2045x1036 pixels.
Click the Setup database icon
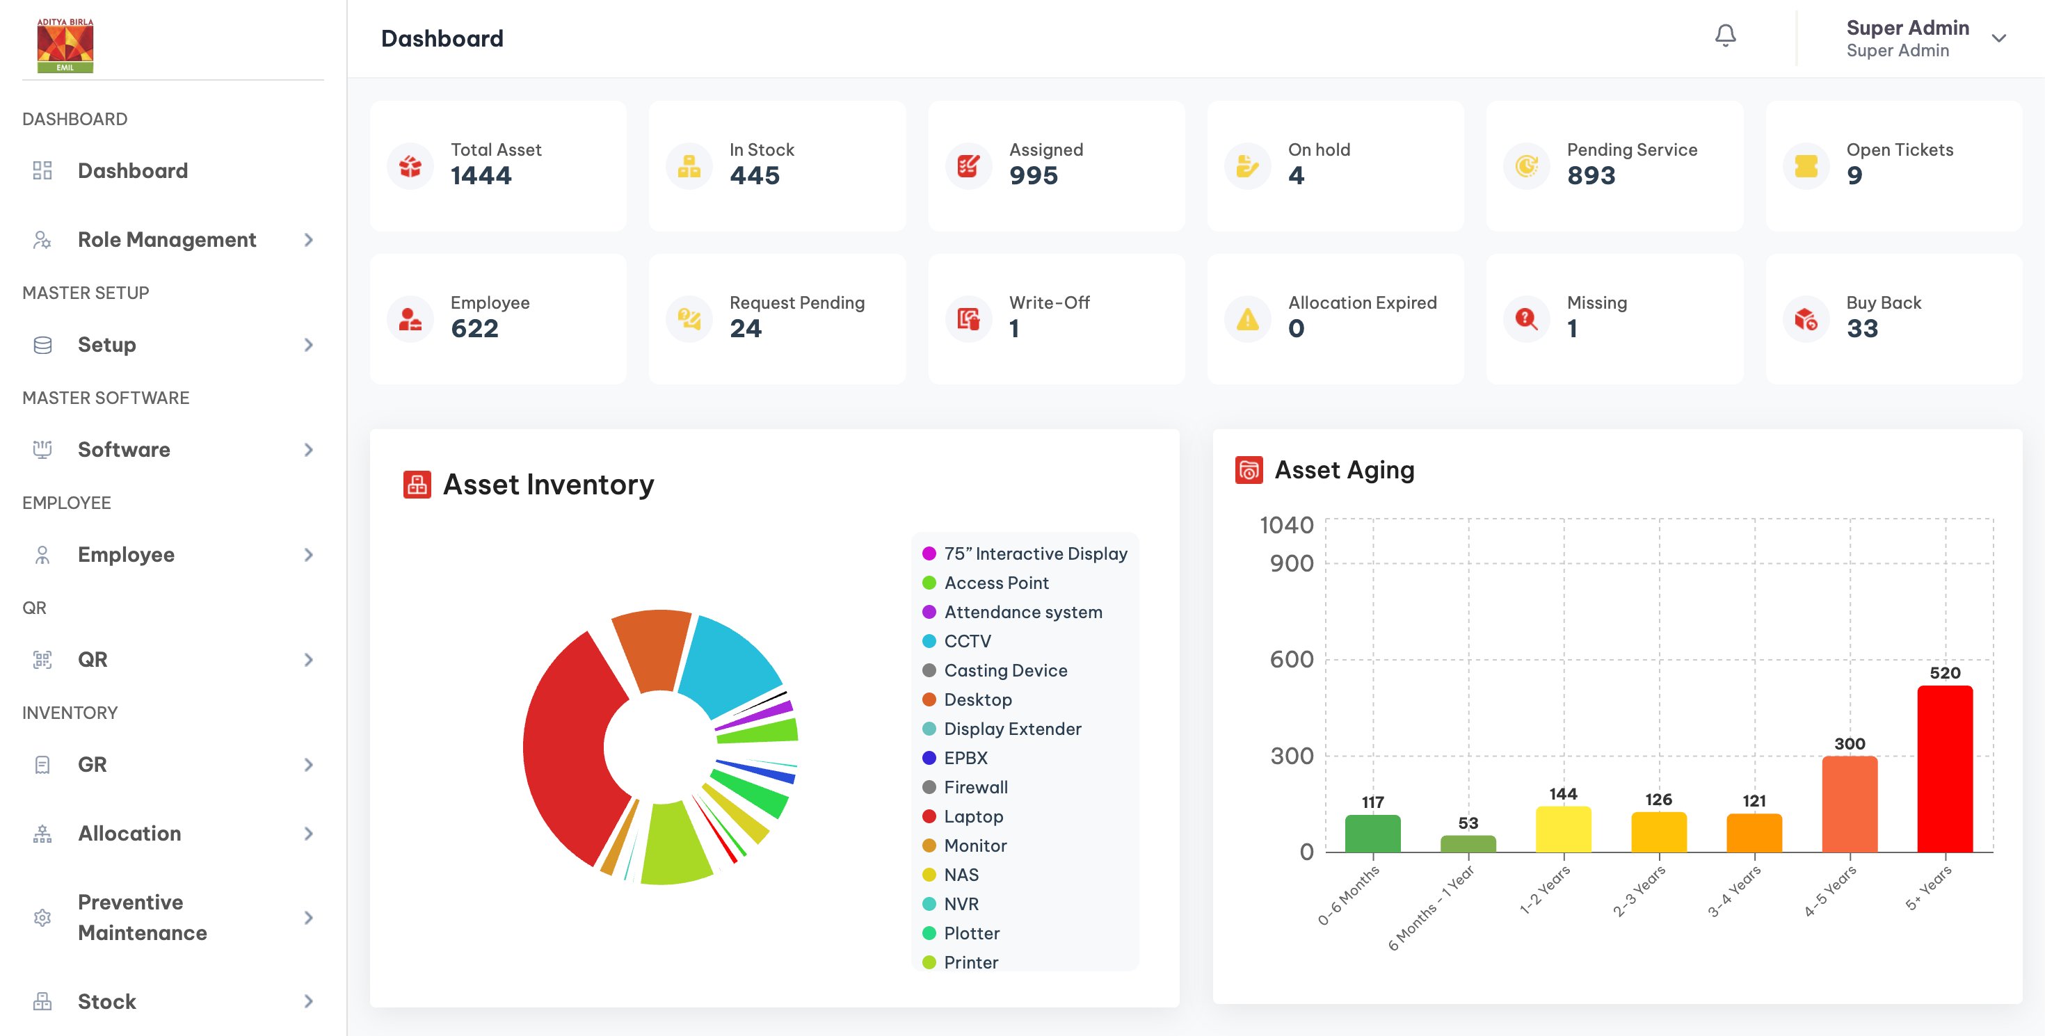(42, 344)
